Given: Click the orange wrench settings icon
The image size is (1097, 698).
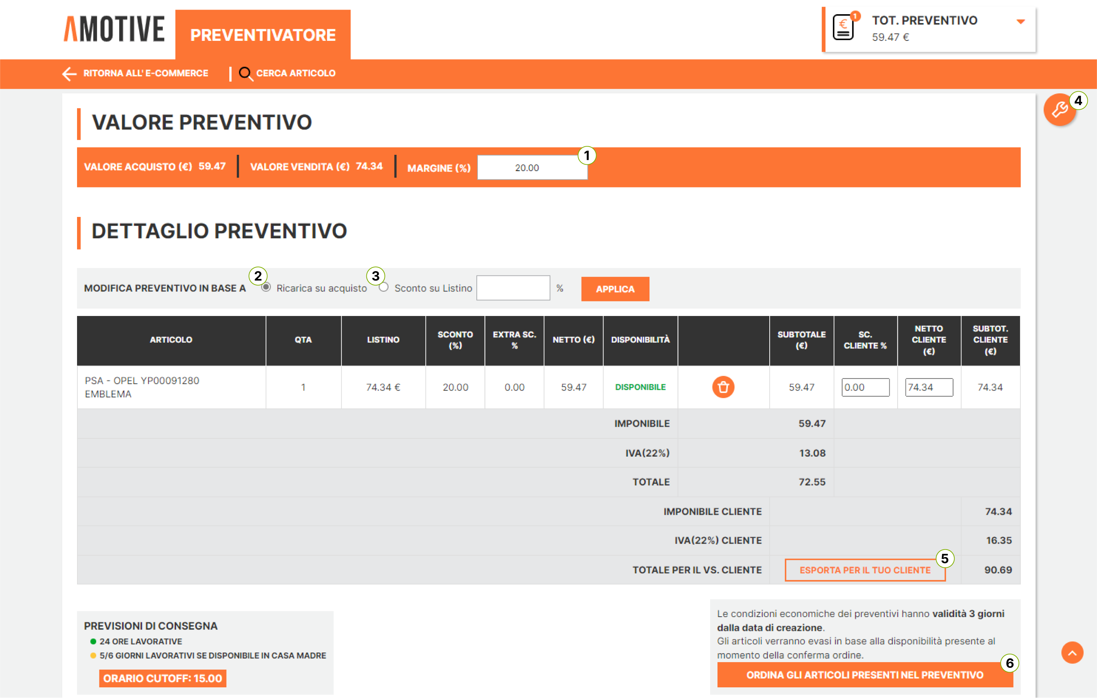Looking at the screenshot, I should point(1059,110).
